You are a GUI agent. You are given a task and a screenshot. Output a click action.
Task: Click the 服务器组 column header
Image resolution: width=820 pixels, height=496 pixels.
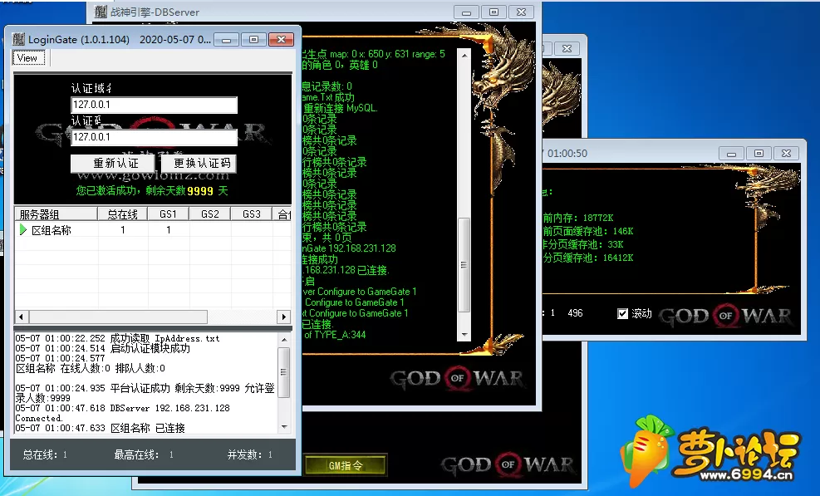(x=56, y=214)
